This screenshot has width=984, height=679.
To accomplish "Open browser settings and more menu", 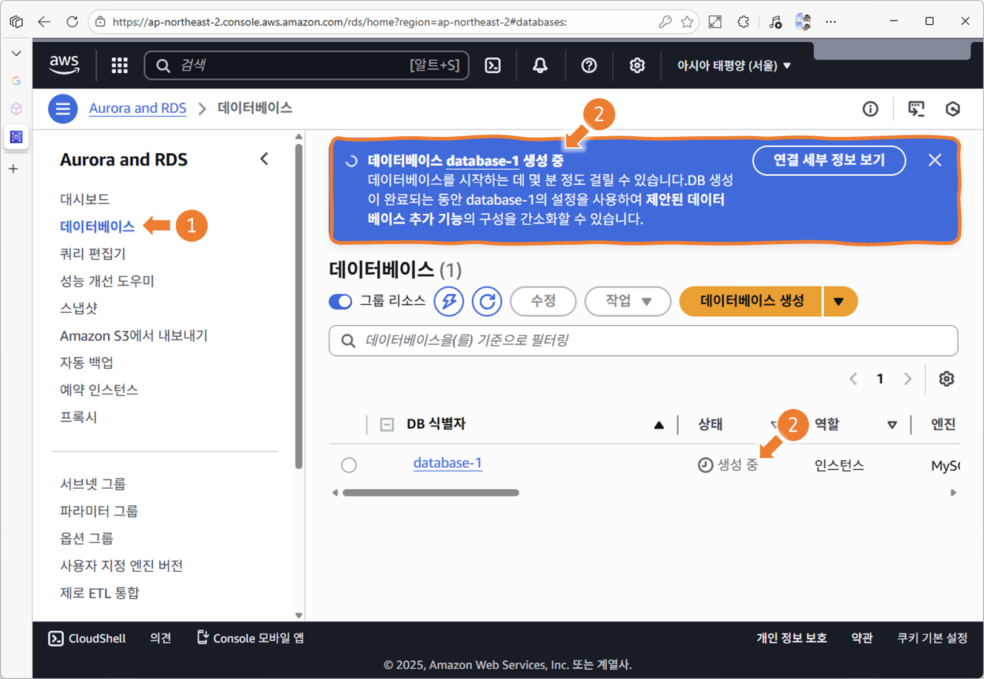I will click(831, 22).
